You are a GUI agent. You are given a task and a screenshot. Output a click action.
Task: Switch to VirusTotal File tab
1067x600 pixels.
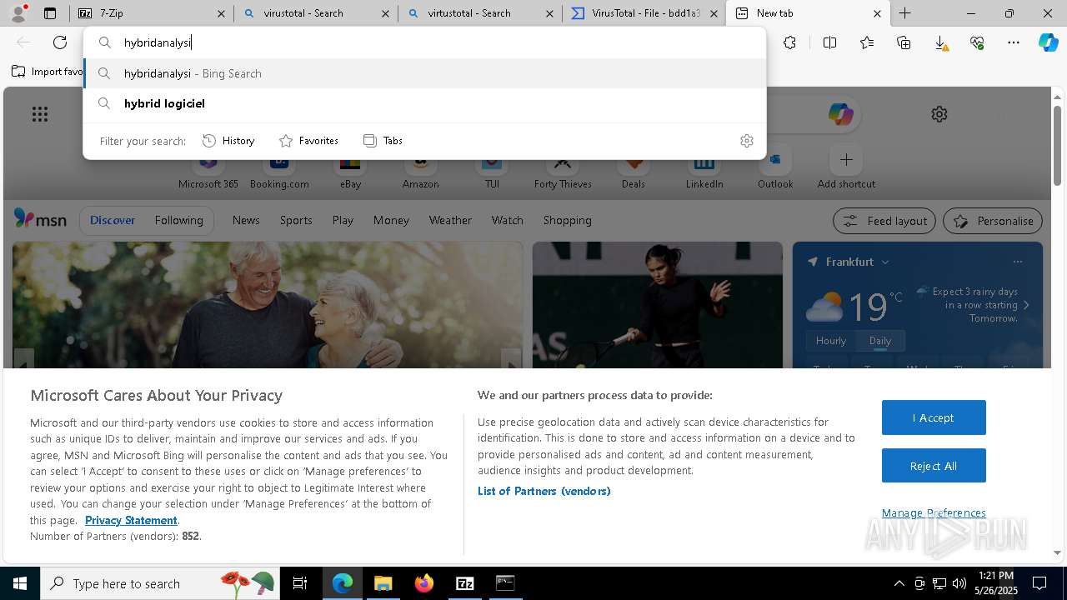point(644,13)
